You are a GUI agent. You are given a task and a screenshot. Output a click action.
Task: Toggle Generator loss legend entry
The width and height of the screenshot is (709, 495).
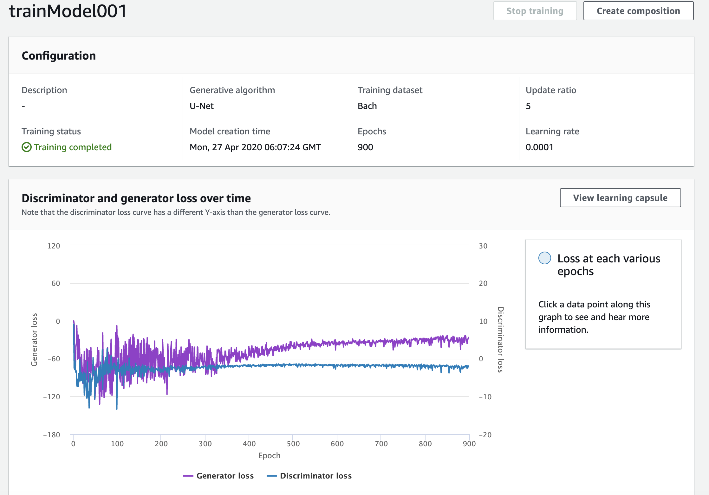pos(225,476)
